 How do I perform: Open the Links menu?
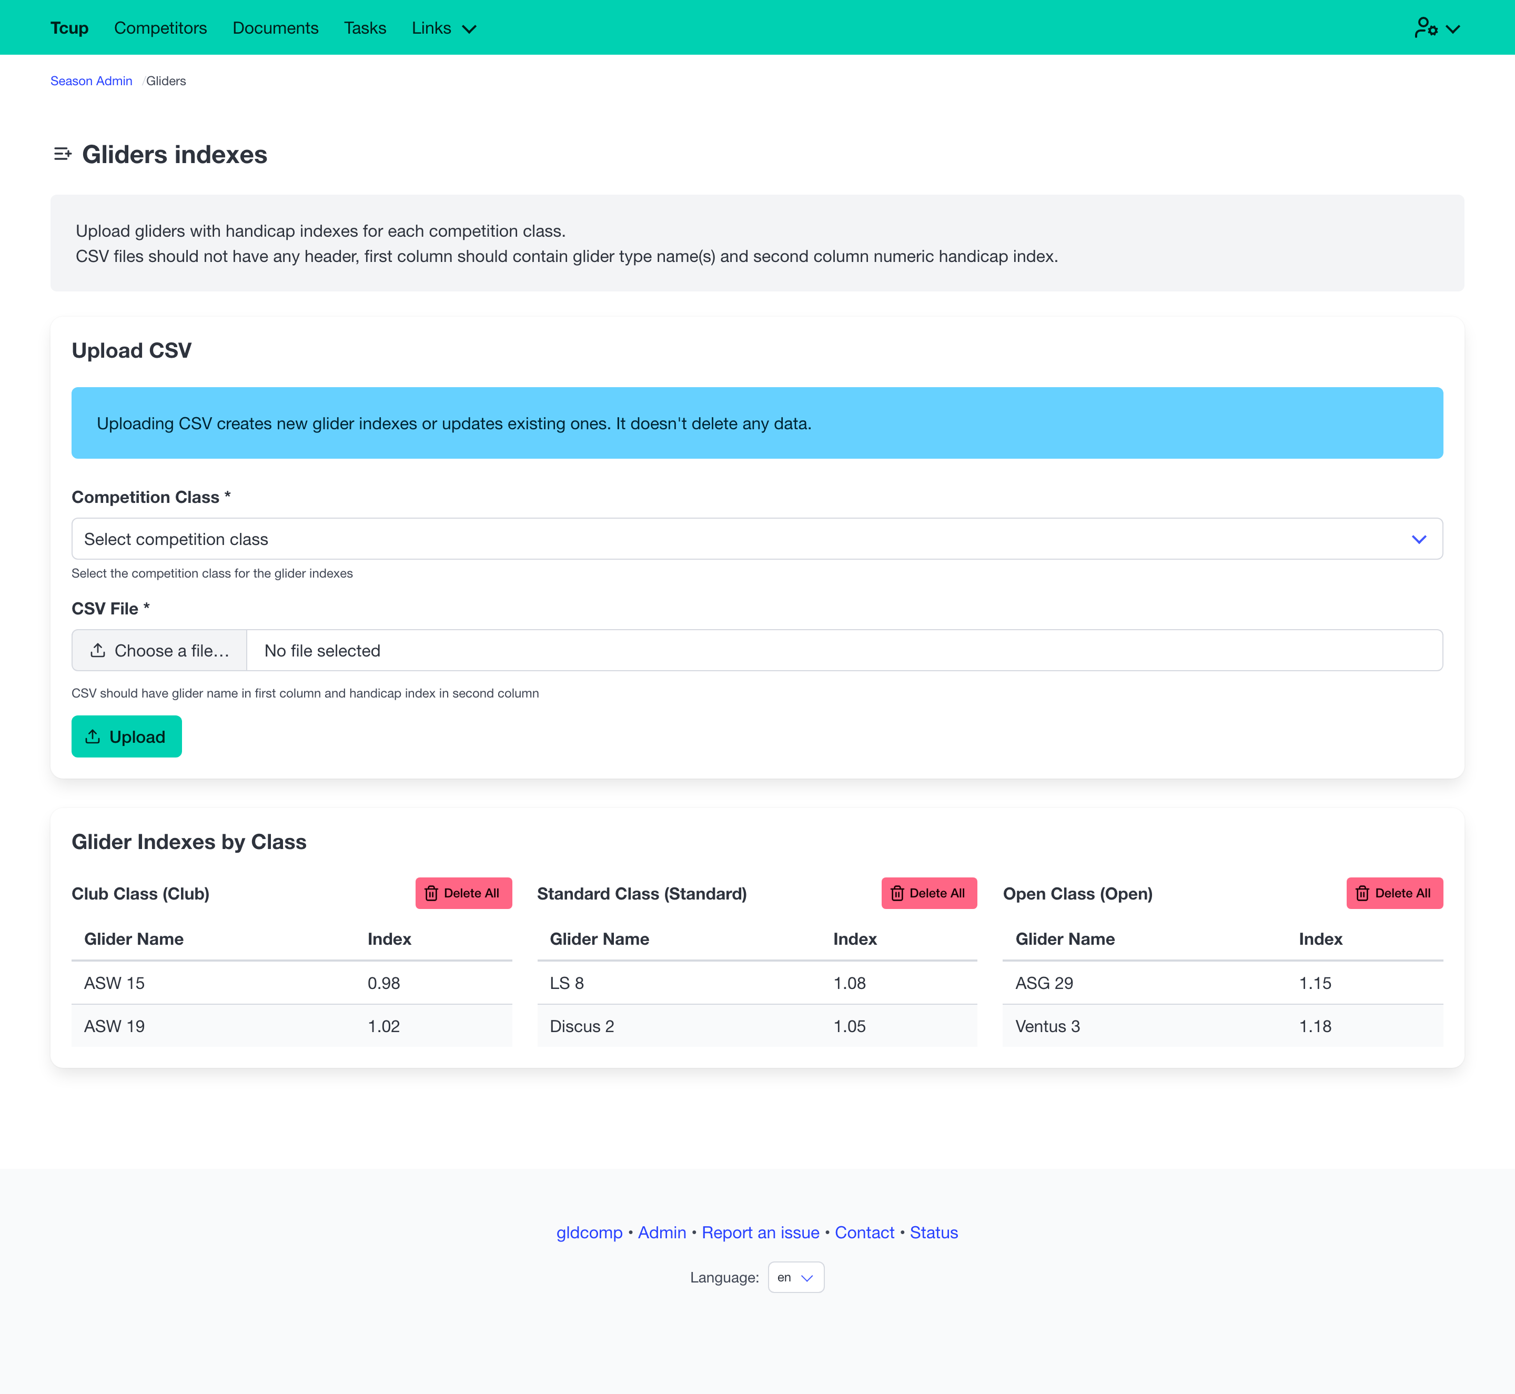click(443, 28)
